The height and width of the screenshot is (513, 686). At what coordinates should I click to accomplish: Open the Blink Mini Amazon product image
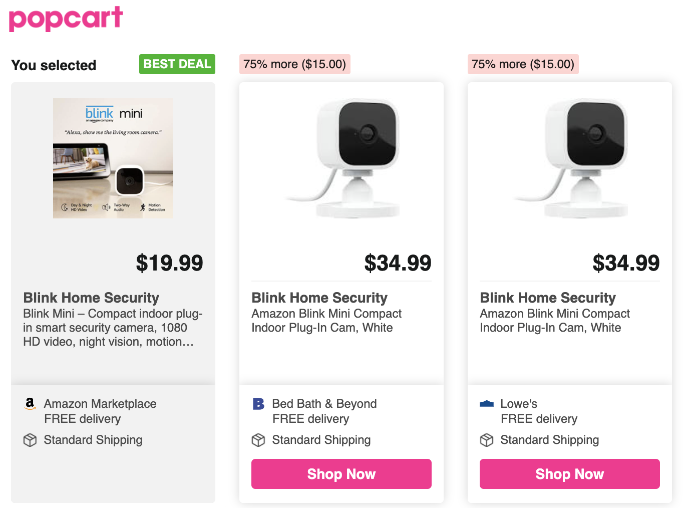113,158
